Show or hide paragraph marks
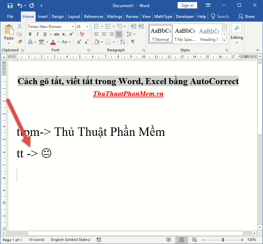Screen dimensions: 263x244 click(x=133, y=42)
